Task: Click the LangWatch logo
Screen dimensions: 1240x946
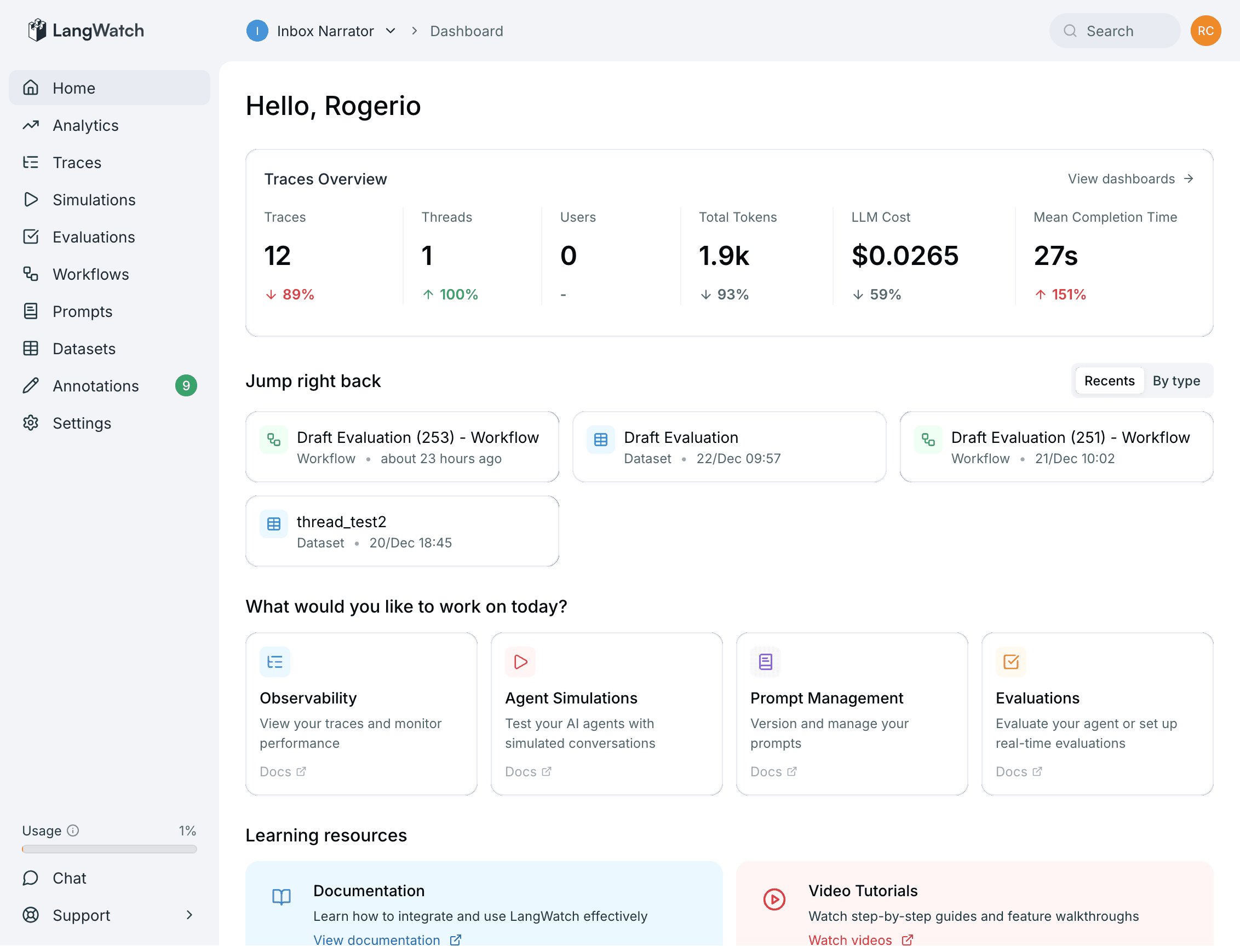Action: point(84,31)
